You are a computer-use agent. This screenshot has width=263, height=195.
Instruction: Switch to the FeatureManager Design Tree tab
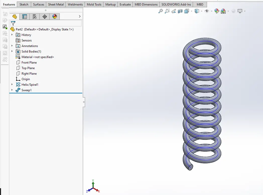click(15, 17)
